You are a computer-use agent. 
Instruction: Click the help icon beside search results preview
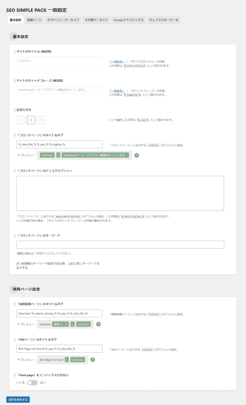98,324
